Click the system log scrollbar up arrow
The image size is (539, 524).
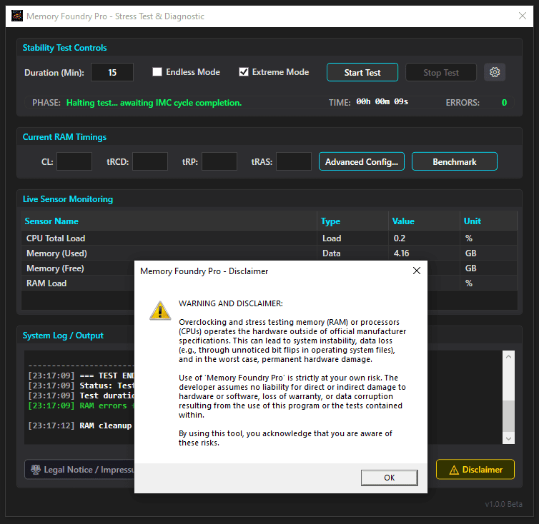[508, 356]
